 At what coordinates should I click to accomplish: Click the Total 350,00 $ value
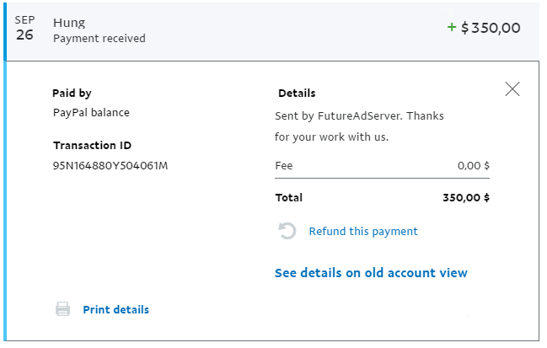tap(466, 198)
